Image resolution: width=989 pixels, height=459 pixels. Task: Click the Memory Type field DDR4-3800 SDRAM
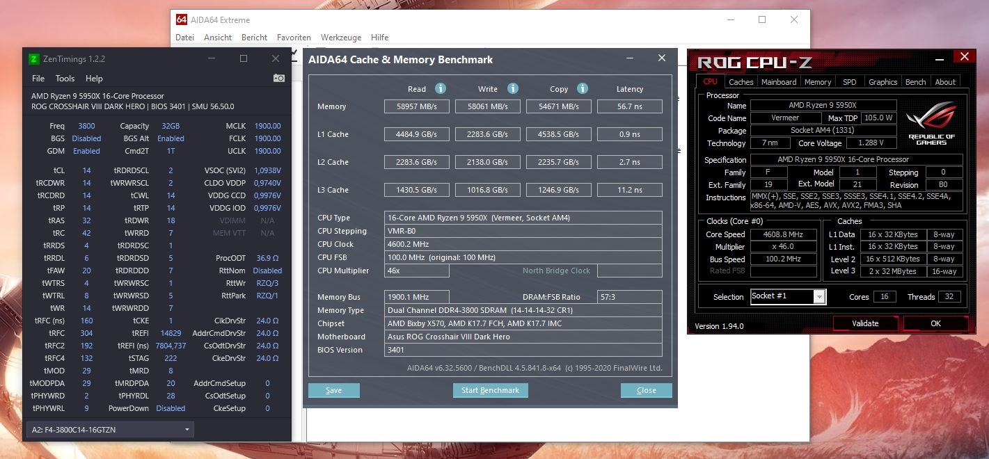point(523,310)
